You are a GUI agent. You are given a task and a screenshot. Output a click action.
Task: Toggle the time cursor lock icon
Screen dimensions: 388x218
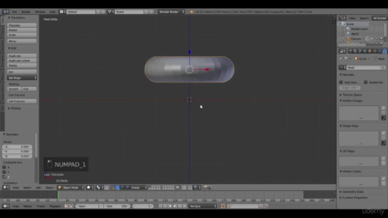coord(71,206)
